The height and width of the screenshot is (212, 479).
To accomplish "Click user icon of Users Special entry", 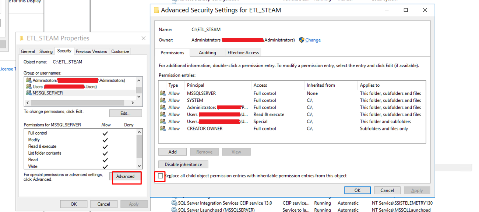I will coord(163,121).
